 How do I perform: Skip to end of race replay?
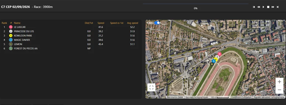(278, 7)
